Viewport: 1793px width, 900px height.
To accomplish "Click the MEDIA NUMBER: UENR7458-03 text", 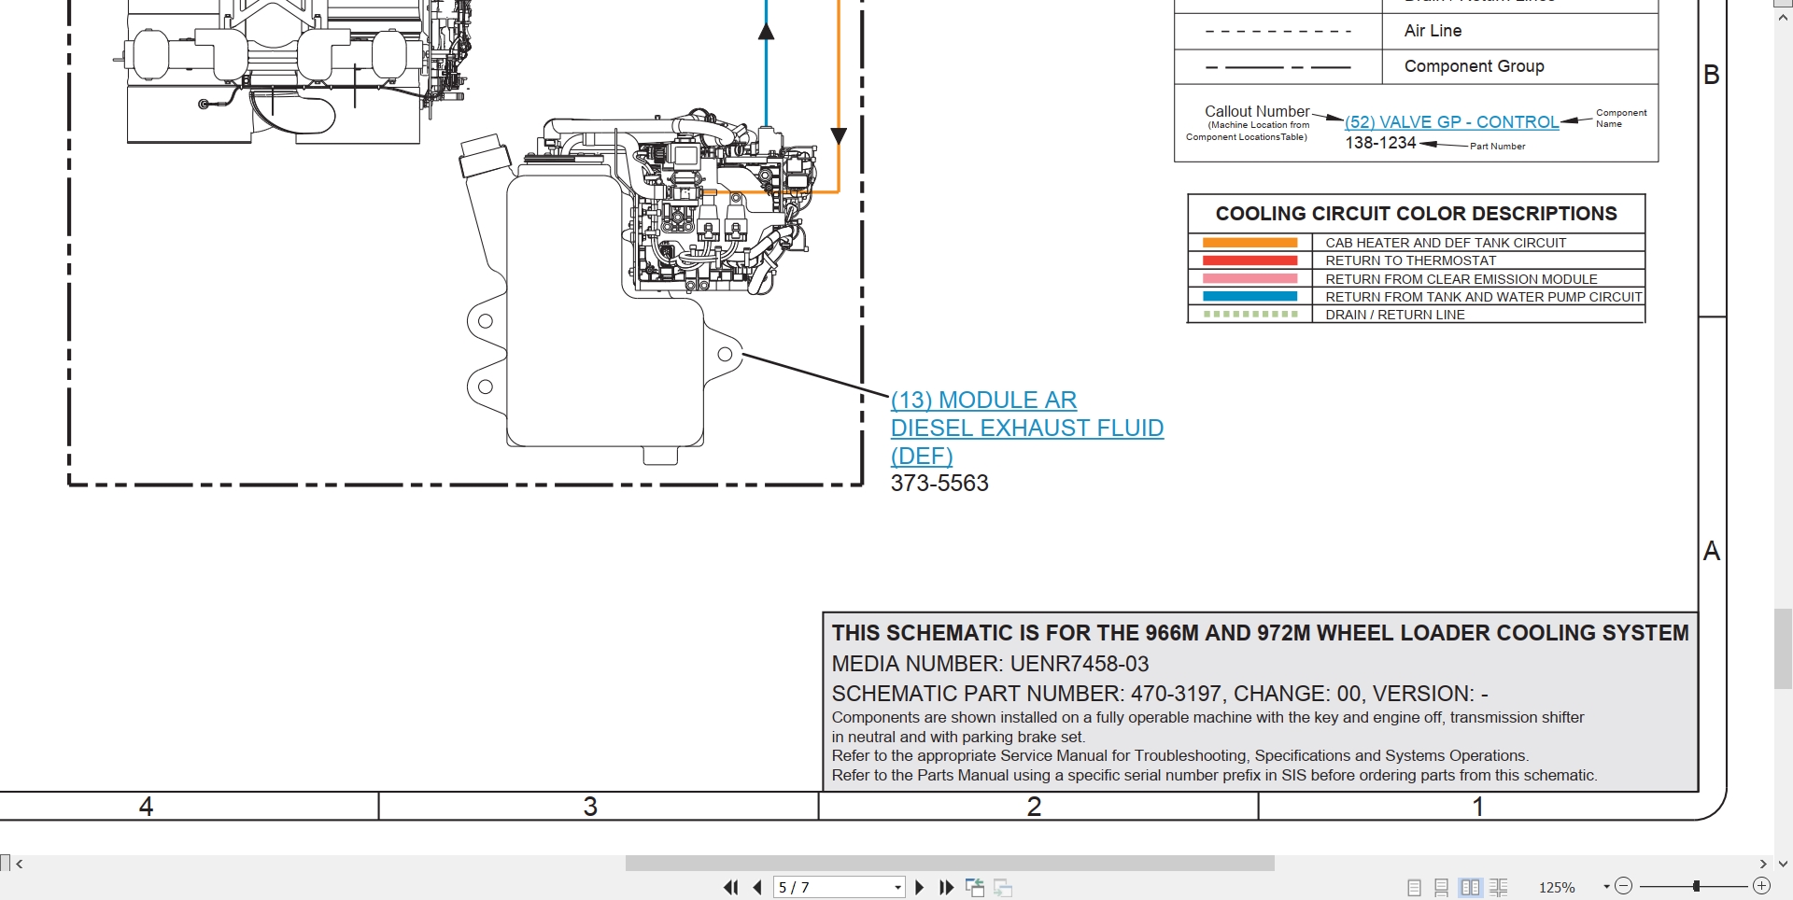I will 990,664.
